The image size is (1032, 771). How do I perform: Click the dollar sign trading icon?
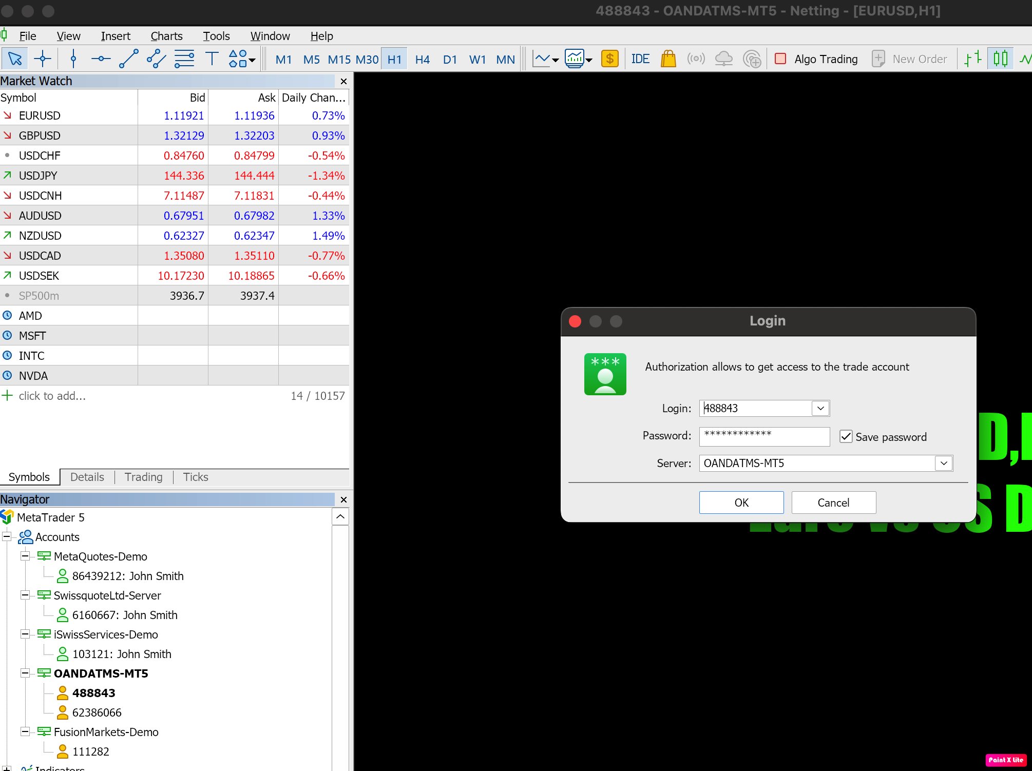tap(609, 59)
